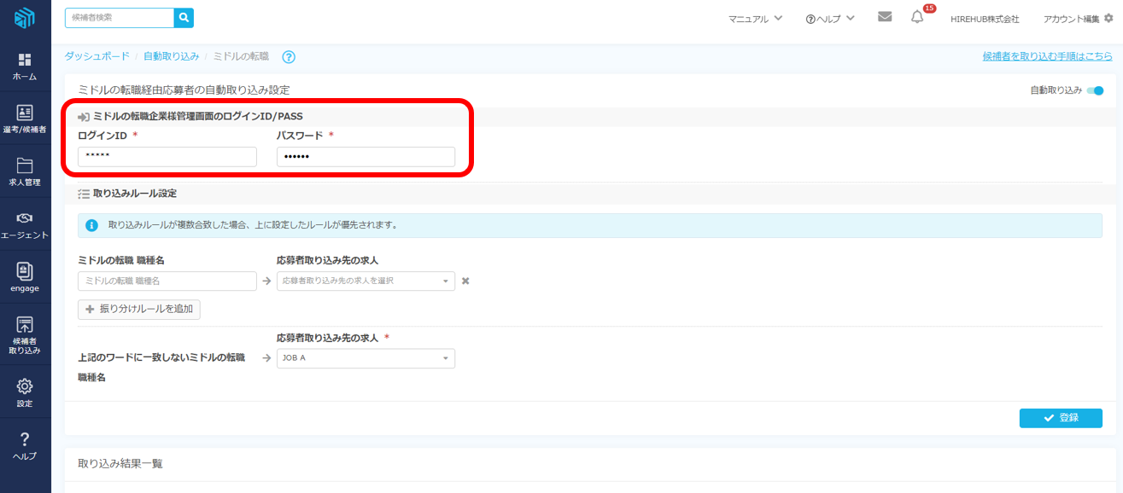Open 選考/候補者 in sidebar
Image resolution: width=1123 pixels, height=493 pixels.
coord(25,119)
